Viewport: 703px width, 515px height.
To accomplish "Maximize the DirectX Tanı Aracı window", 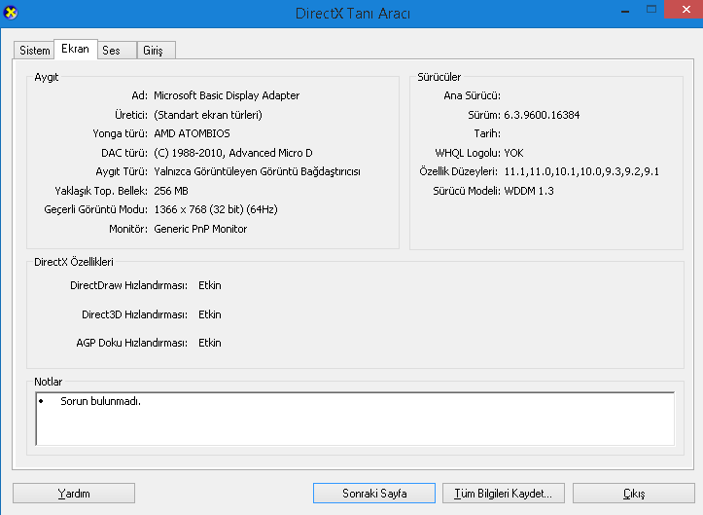I will [x=651, y=10].
